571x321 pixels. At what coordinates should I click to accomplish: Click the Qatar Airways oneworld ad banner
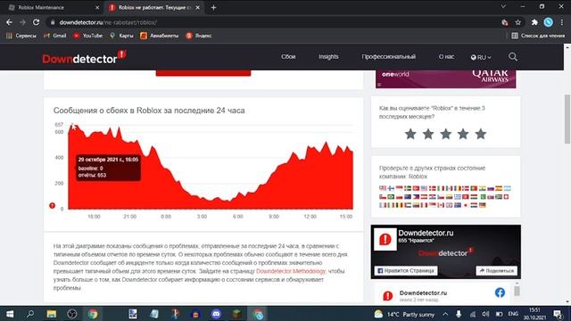click(x=446, y=78)
